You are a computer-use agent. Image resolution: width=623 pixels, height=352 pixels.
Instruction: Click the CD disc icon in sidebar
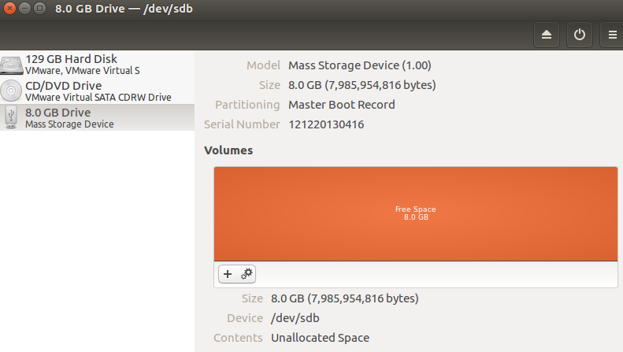pyautogui.click(x=11, y=91)
